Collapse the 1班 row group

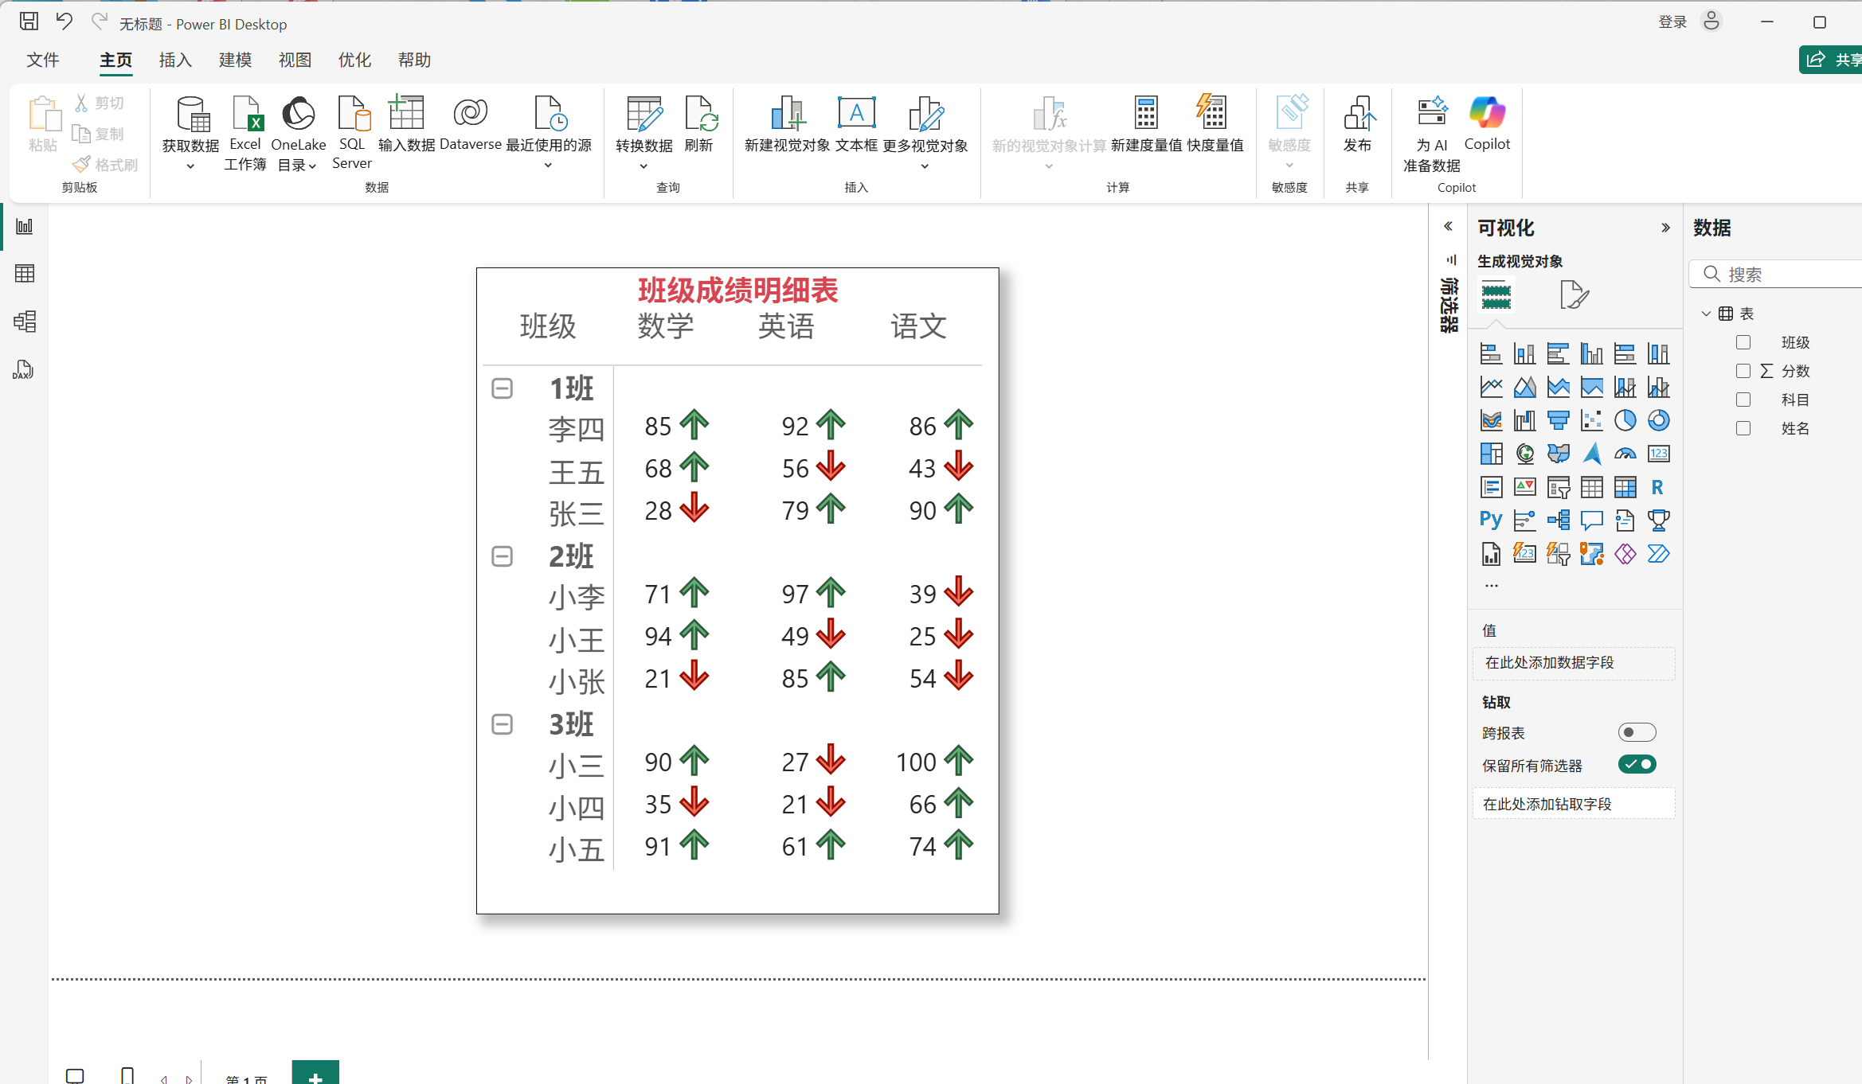502,388
